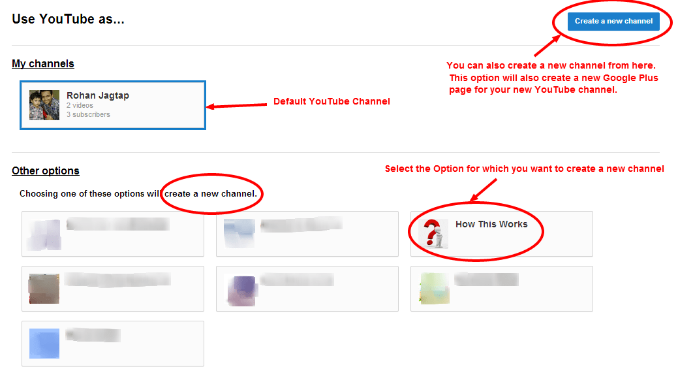Select the blurred card with brown thumbnail
Viewport: 678px width, 388px height.
pyautogui.click(x=113, y=289)
